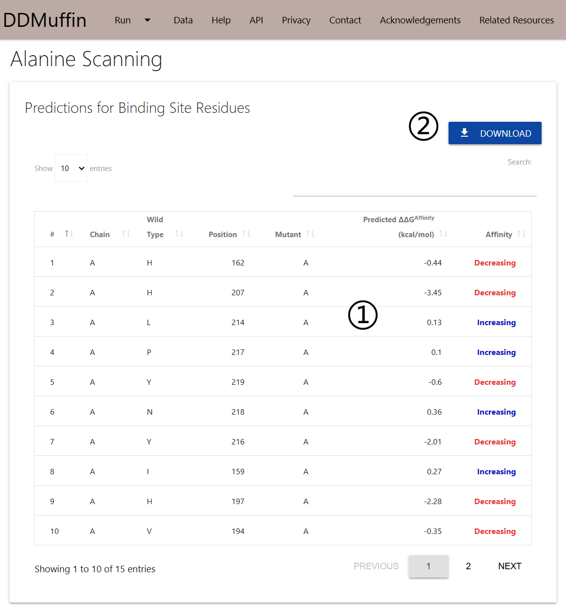Sort results by Chain using its sort icon
The height and width of the screenshot is (609, 566).
125,233
